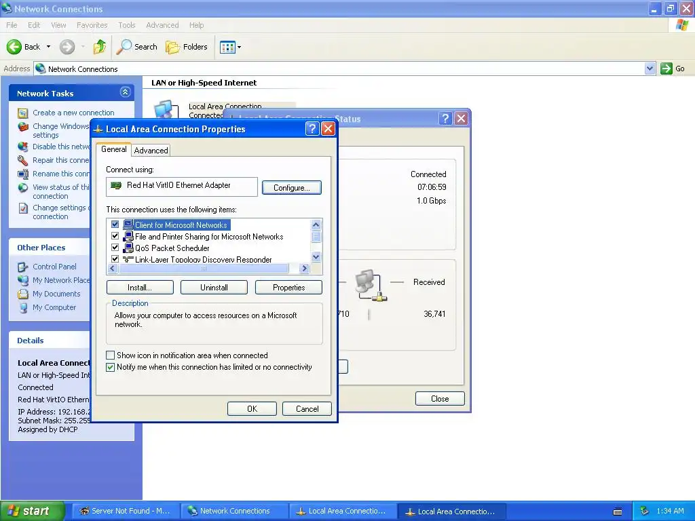Click the taskbar clock showing 1:34 AM
This screenshot has width=695, height=521.
670,511
